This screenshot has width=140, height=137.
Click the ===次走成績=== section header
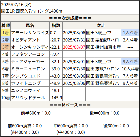(70, 18)
